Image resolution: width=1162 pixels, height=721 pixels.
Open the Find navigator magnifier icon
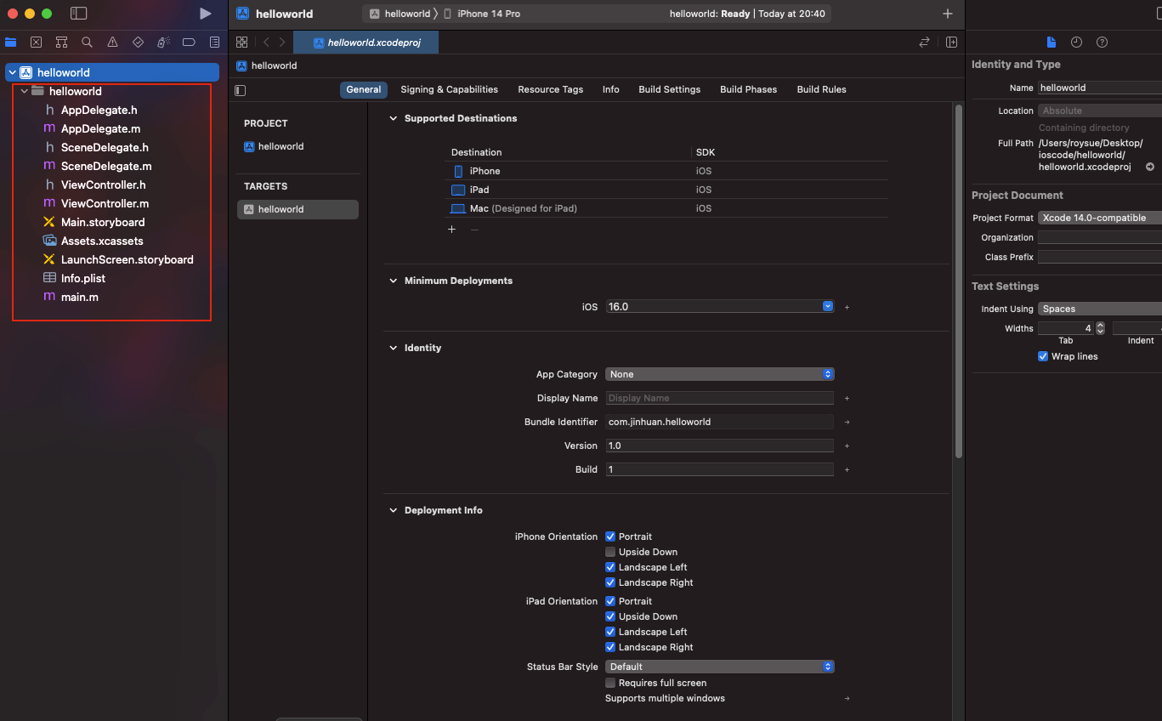point(87,42)
